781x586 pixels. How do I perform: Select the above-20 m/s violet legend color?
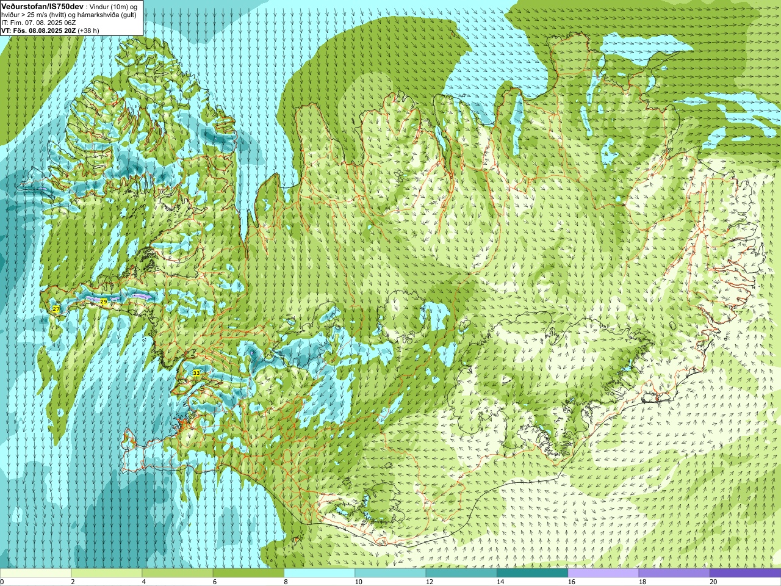click(745, 573)
